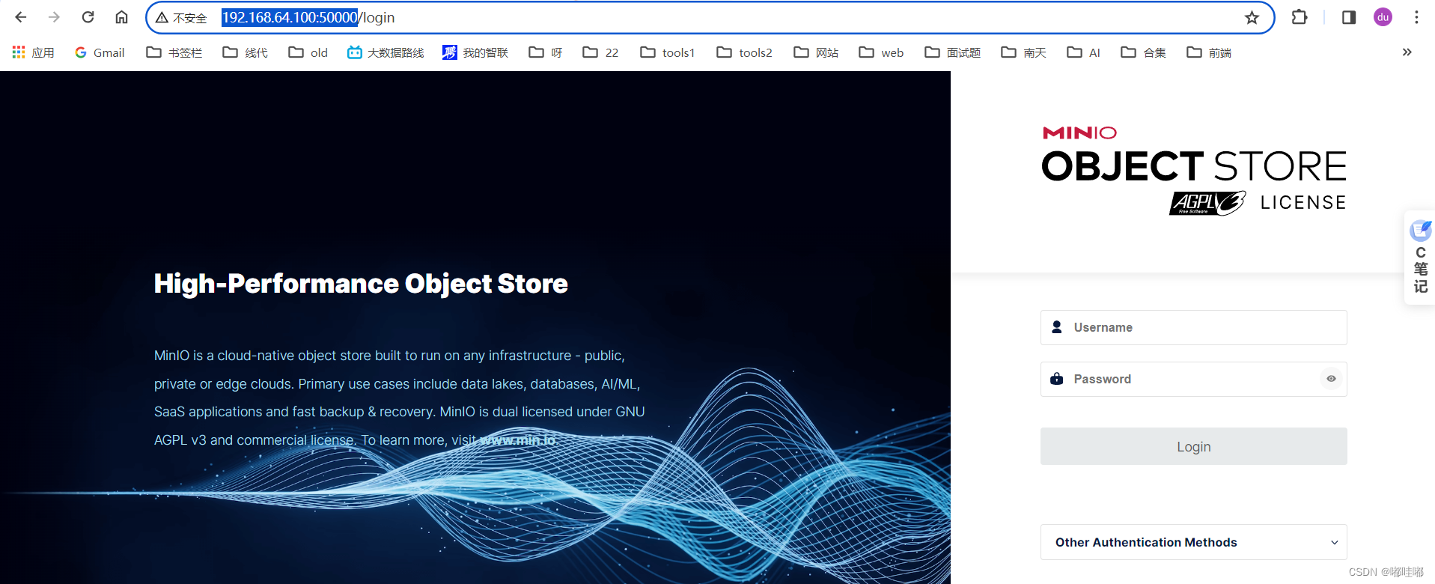The width and height of the screenshot is (1435, 584).
Task: Open the tools2 bookmark folder
Action: (x=744, y=52)
